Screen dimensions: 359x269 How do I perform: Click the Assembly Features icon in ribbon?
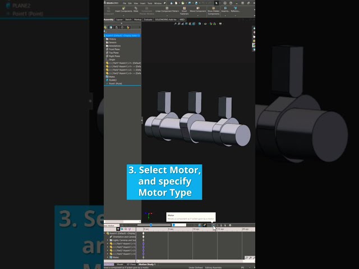point(225,8)
